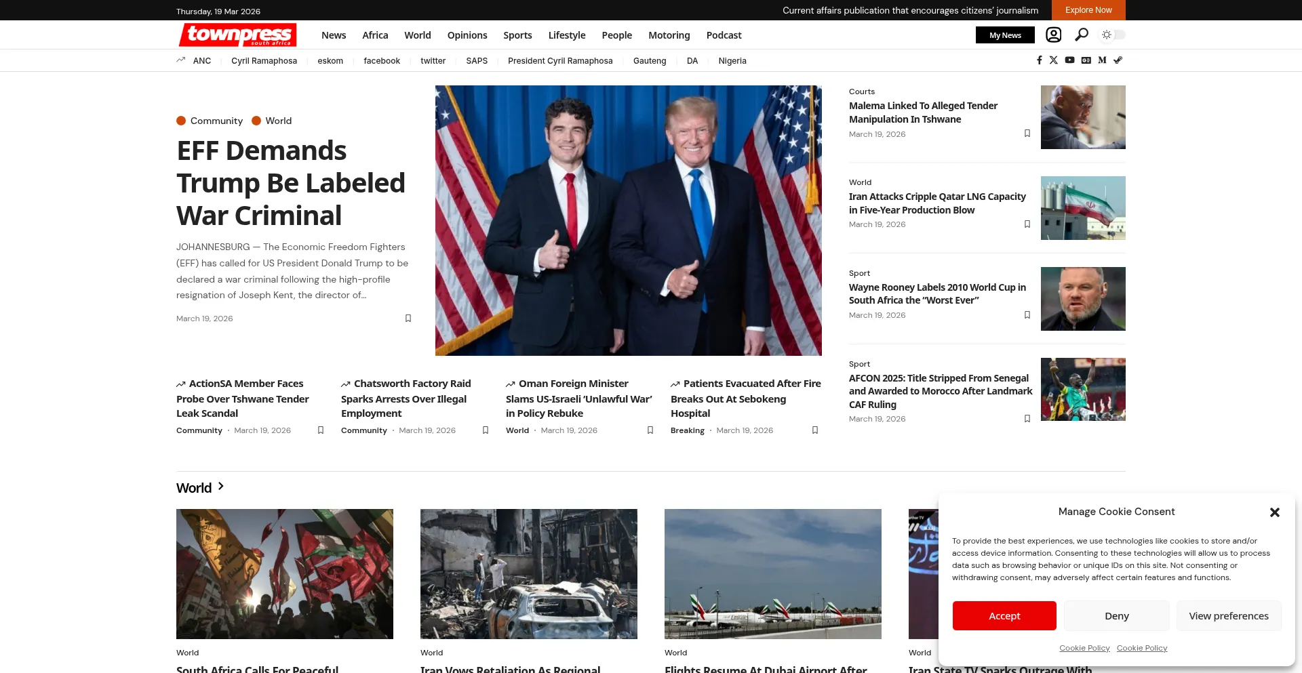Bookmark the EFF Demands Trump article
The image size is (1302, 673).
coord(408,319)
